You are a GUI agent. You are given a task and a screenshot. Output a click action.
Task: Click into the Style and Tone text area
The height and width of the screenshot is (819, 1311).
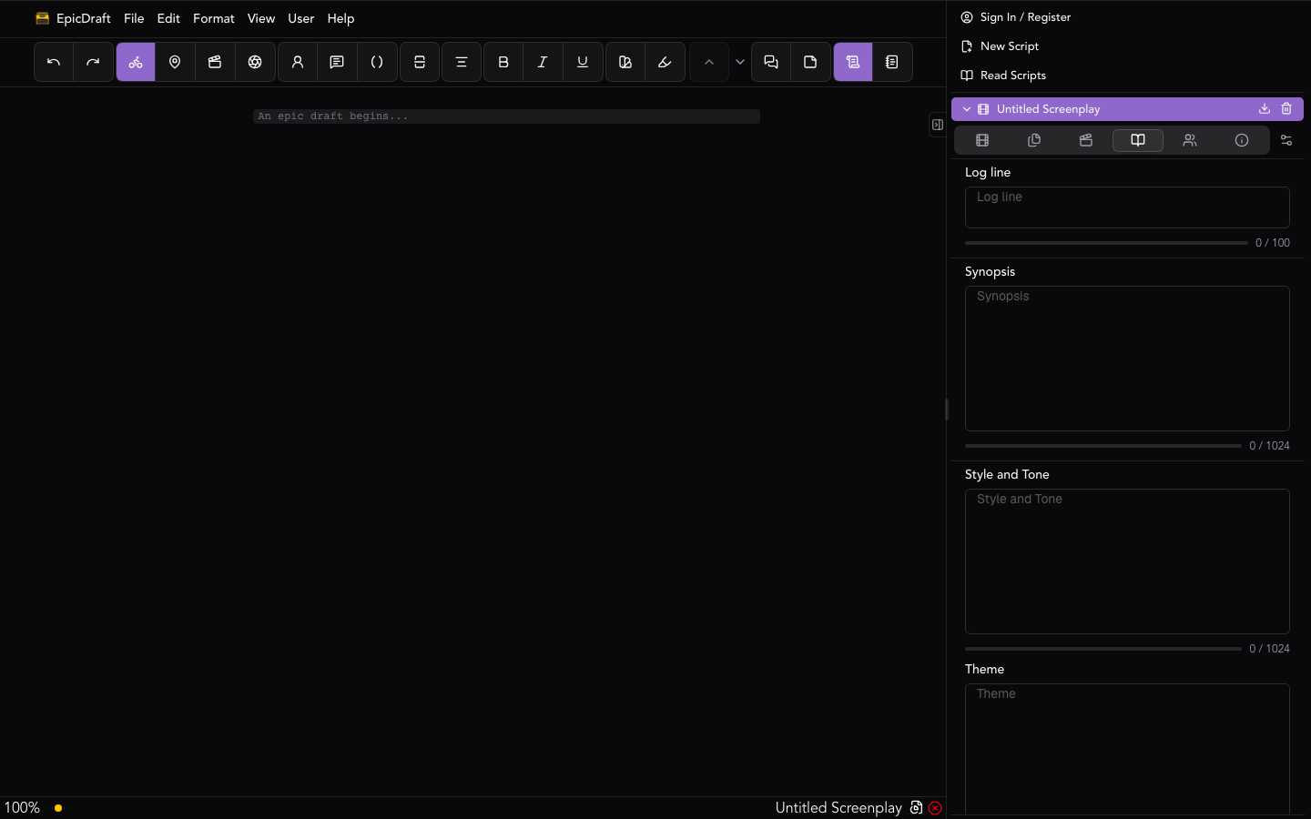click(x=1127, y=561)
